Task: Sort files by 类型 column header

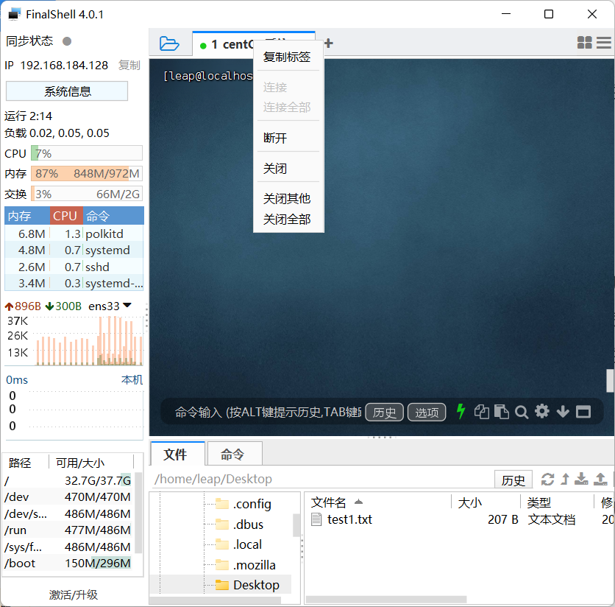Action: pos(557,502)
